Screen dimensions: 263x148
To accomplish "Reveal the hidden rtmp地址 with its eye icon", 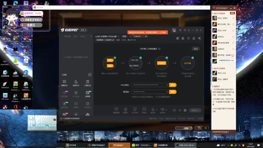I will 167,85.
